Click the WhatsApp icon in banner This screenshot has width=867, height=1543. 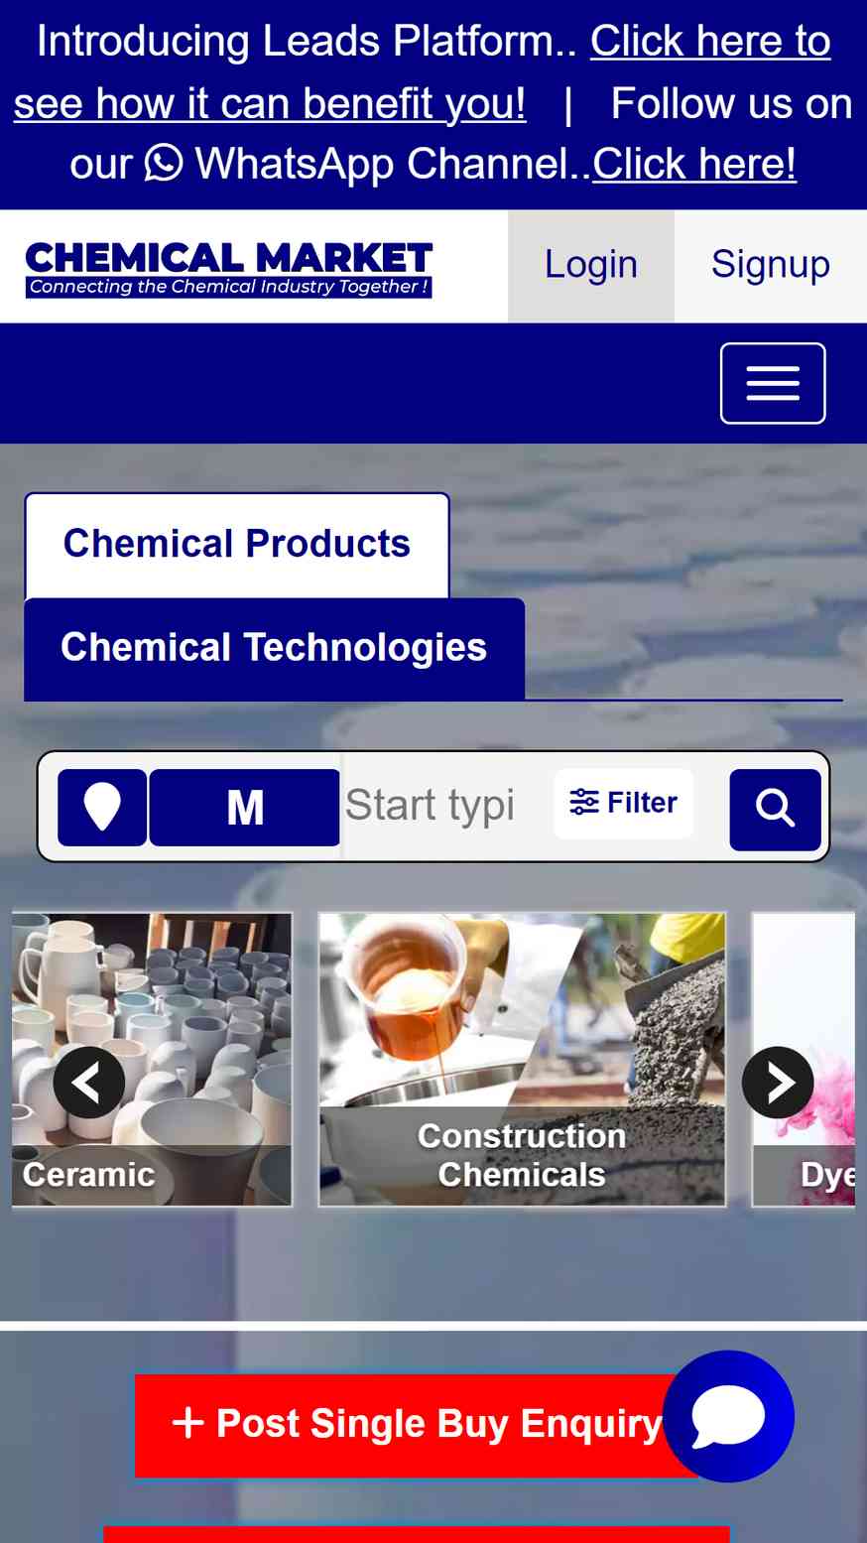(x=164, y=163)
